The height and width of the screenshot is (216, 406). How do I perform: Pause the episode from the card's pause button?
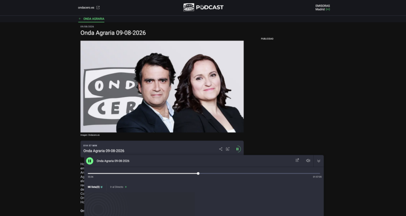point(237,149)
